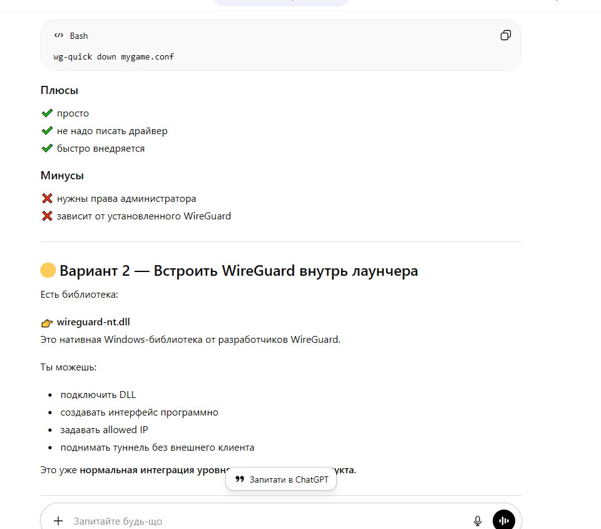Copy the Bash code block contents
601x529 pixels.
click(505, 36)
